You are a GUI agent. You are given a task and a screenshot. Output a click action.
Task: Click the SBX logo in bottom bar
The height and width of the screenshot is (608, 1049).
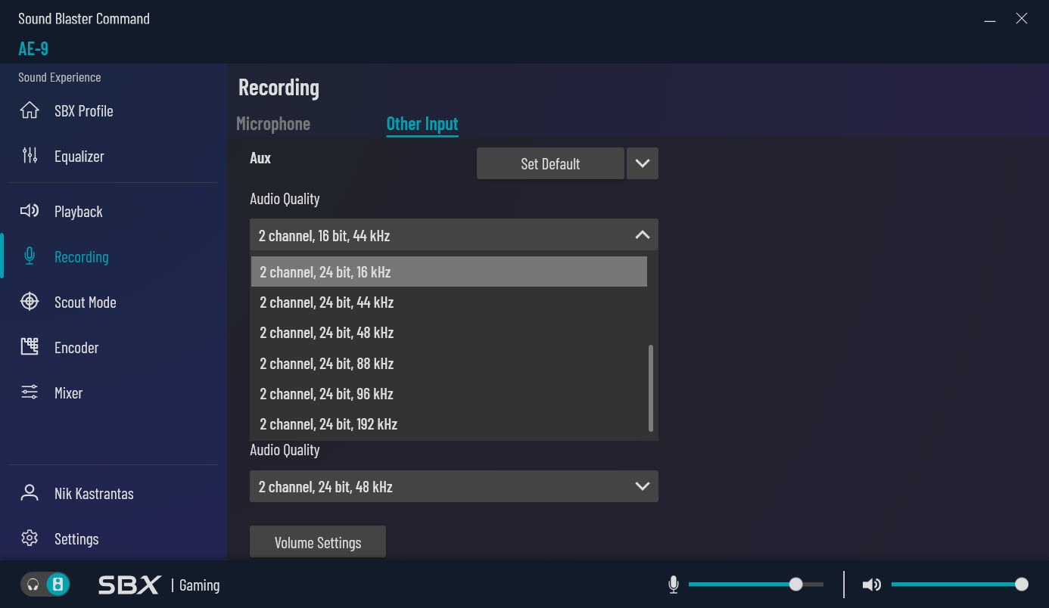pos(129,585)
